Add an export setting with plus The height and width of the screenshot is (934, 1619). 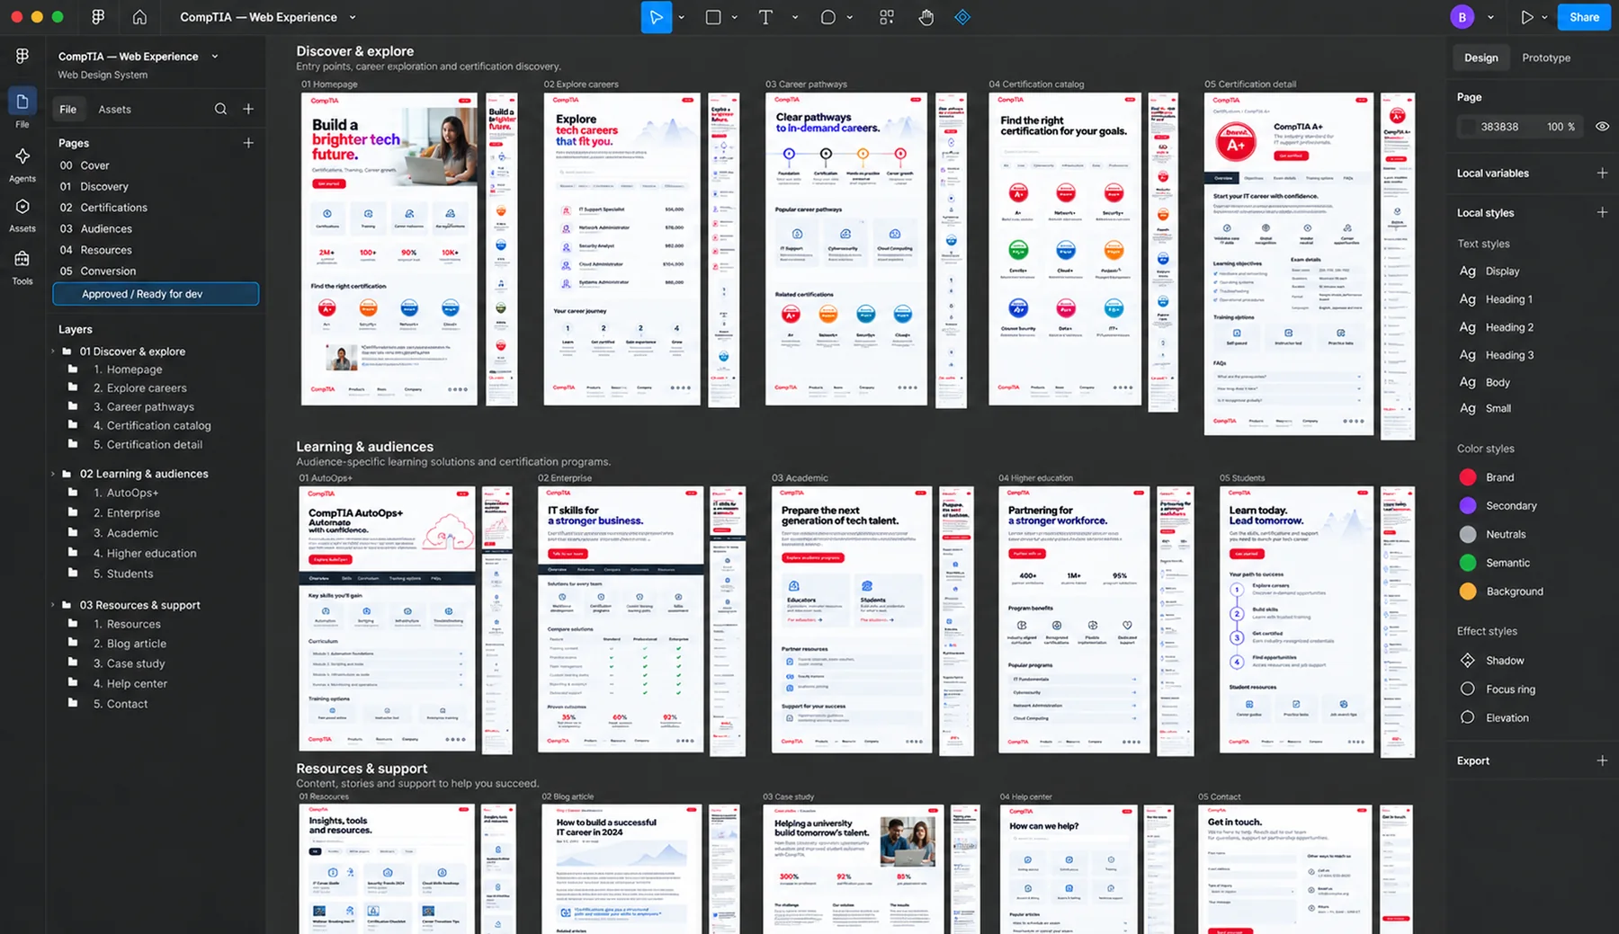coord(1602,761)
